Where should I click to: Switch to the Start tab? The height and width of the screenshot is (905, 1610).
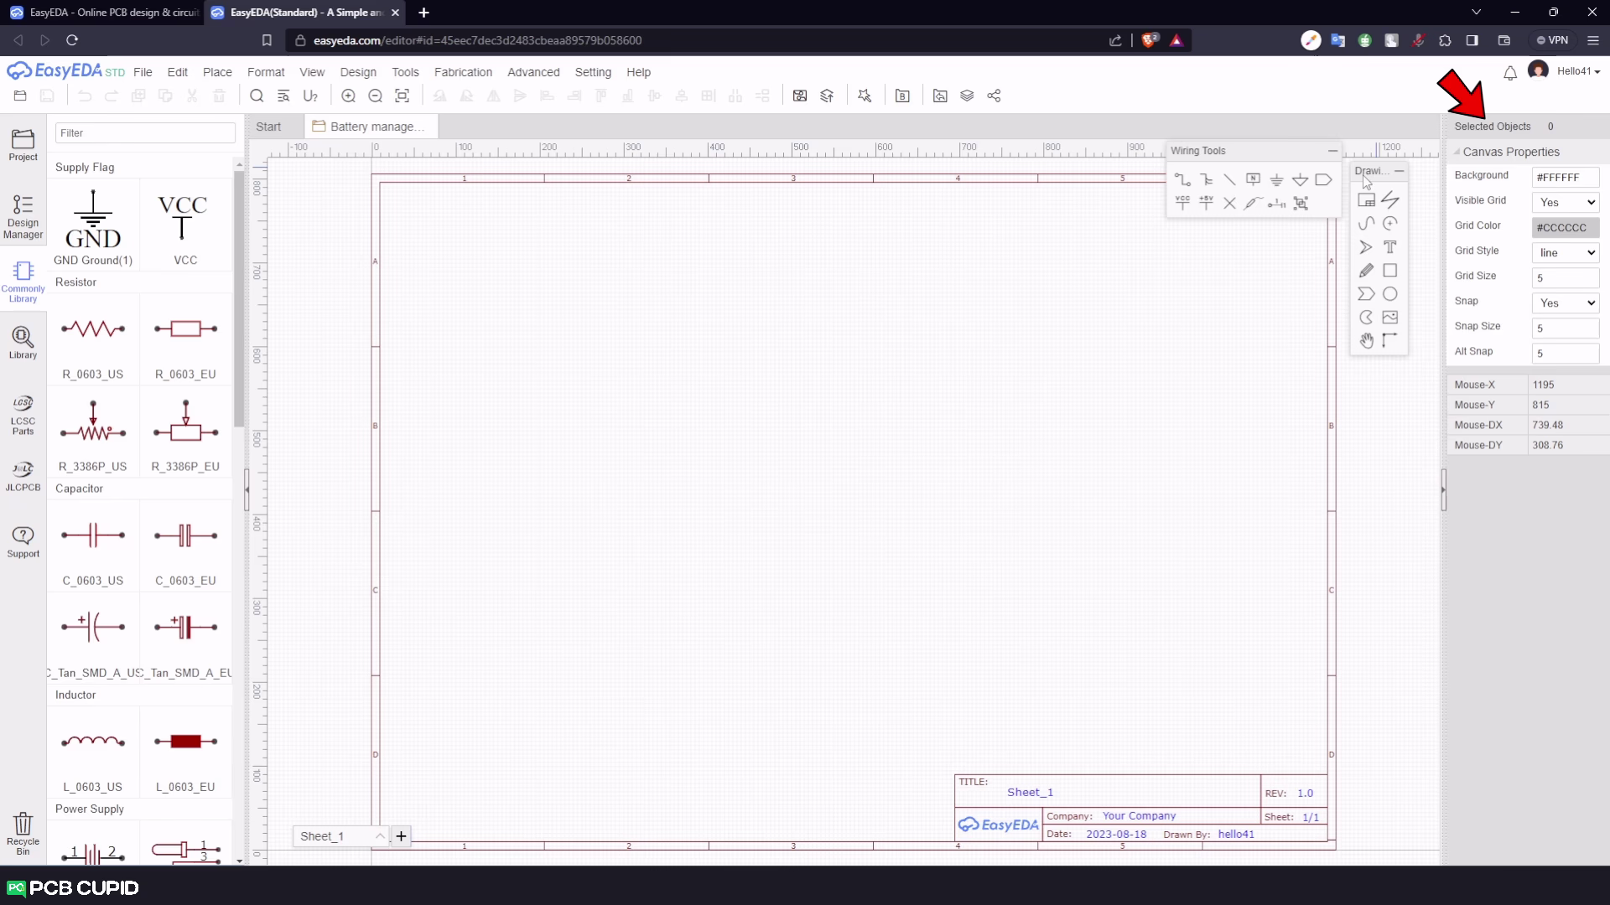pyautogui.click(x=268, y=127)
